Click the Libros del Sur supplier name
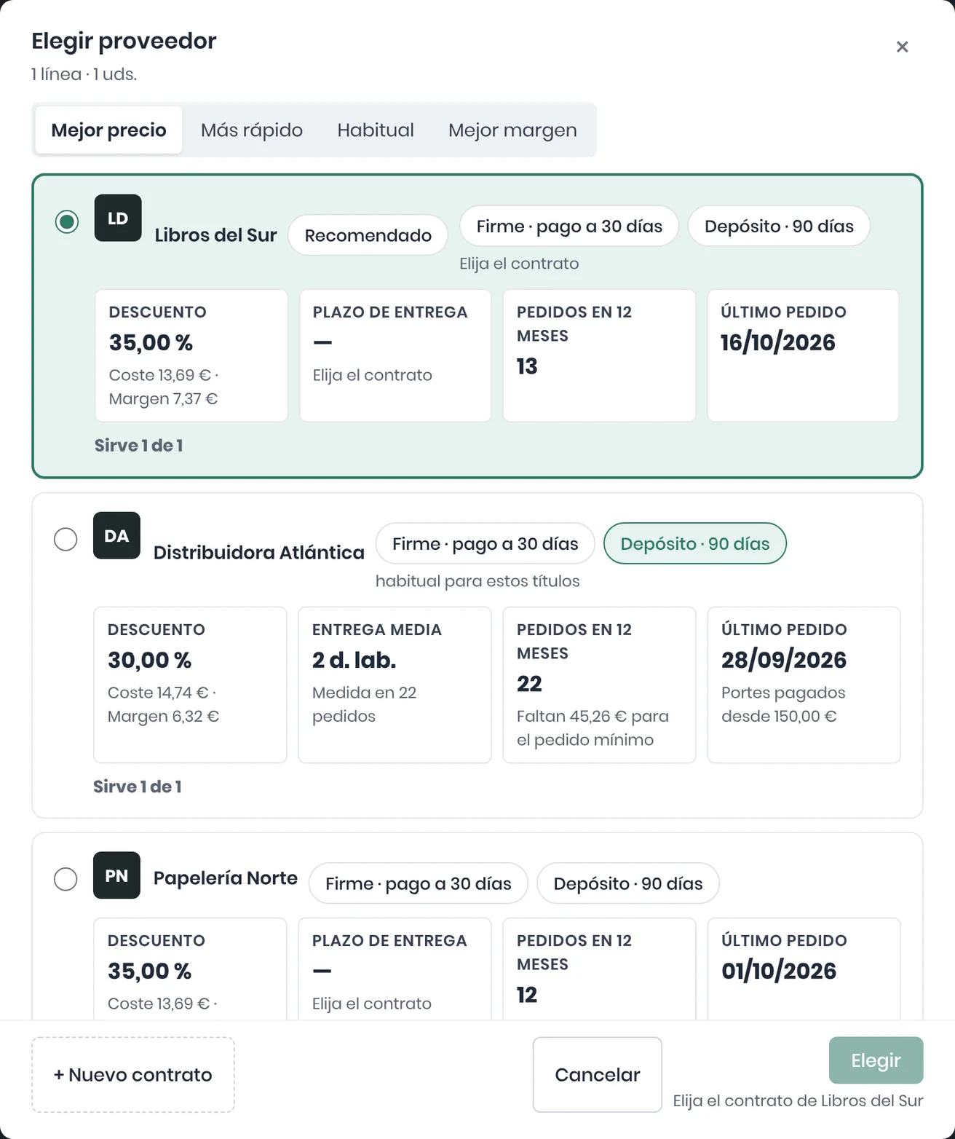 click(x=216, y=235)
